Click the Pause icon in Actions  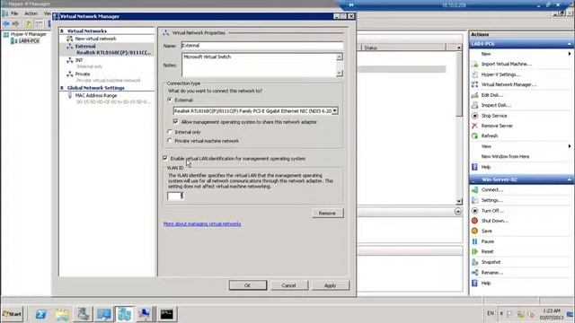pos(474,241)
